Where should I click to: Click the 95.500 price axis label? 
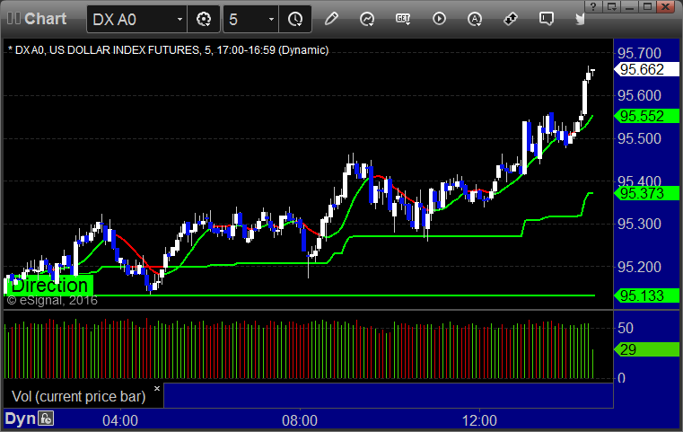coord(639,138)
